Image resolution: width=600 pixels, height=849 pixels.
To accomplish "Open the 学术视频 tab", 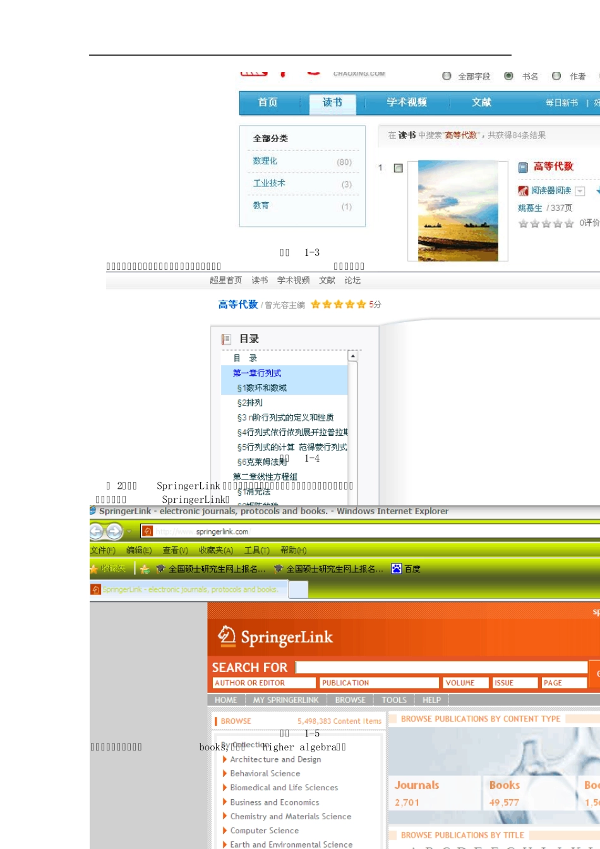I will tap(407, 102).
